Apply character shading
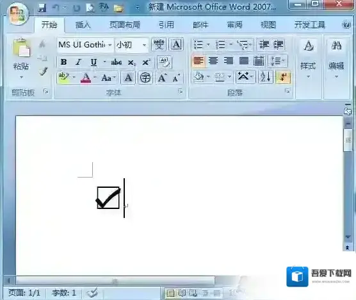The height and width of the screenshot is (300, 356). pyautogui.click(x=128, y=78)
